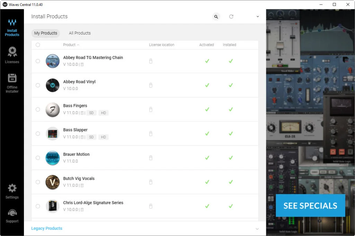This screenshot has height=236, width=355.
Task: Click the Butch Vig Vocals product name
Action: click(79, 179)
